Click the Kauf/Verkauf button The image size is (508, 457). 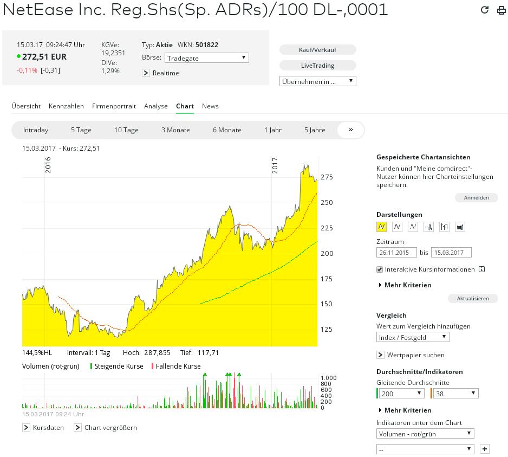pos(317,50)
